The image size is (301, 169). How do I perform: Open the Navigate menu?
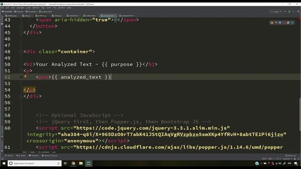[21, 8]
